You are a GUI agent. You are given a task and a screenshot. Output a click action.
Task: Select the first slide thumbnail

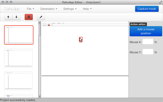pos(19,35)
